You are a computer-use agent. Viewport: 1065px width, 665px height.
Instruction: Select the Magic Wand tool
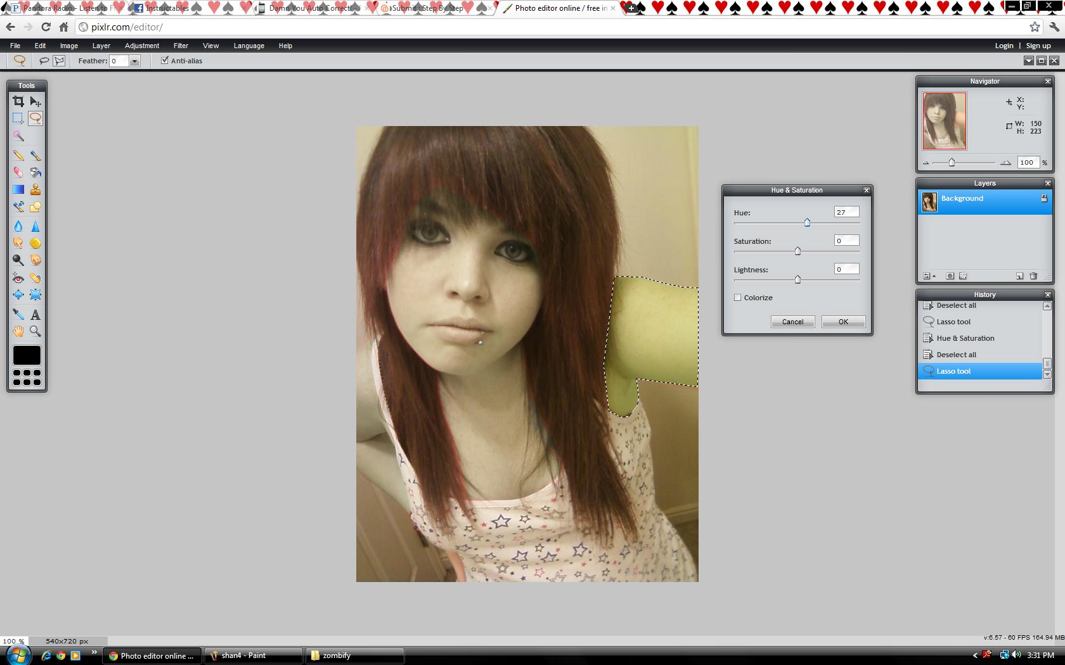18,136
